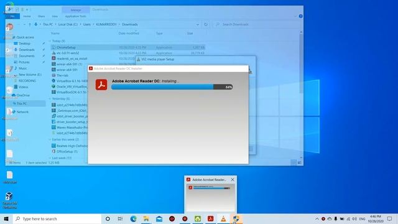Open the Mail app from taskbar
This screenshot has width=398, height=224.
(x=159, y=218)
